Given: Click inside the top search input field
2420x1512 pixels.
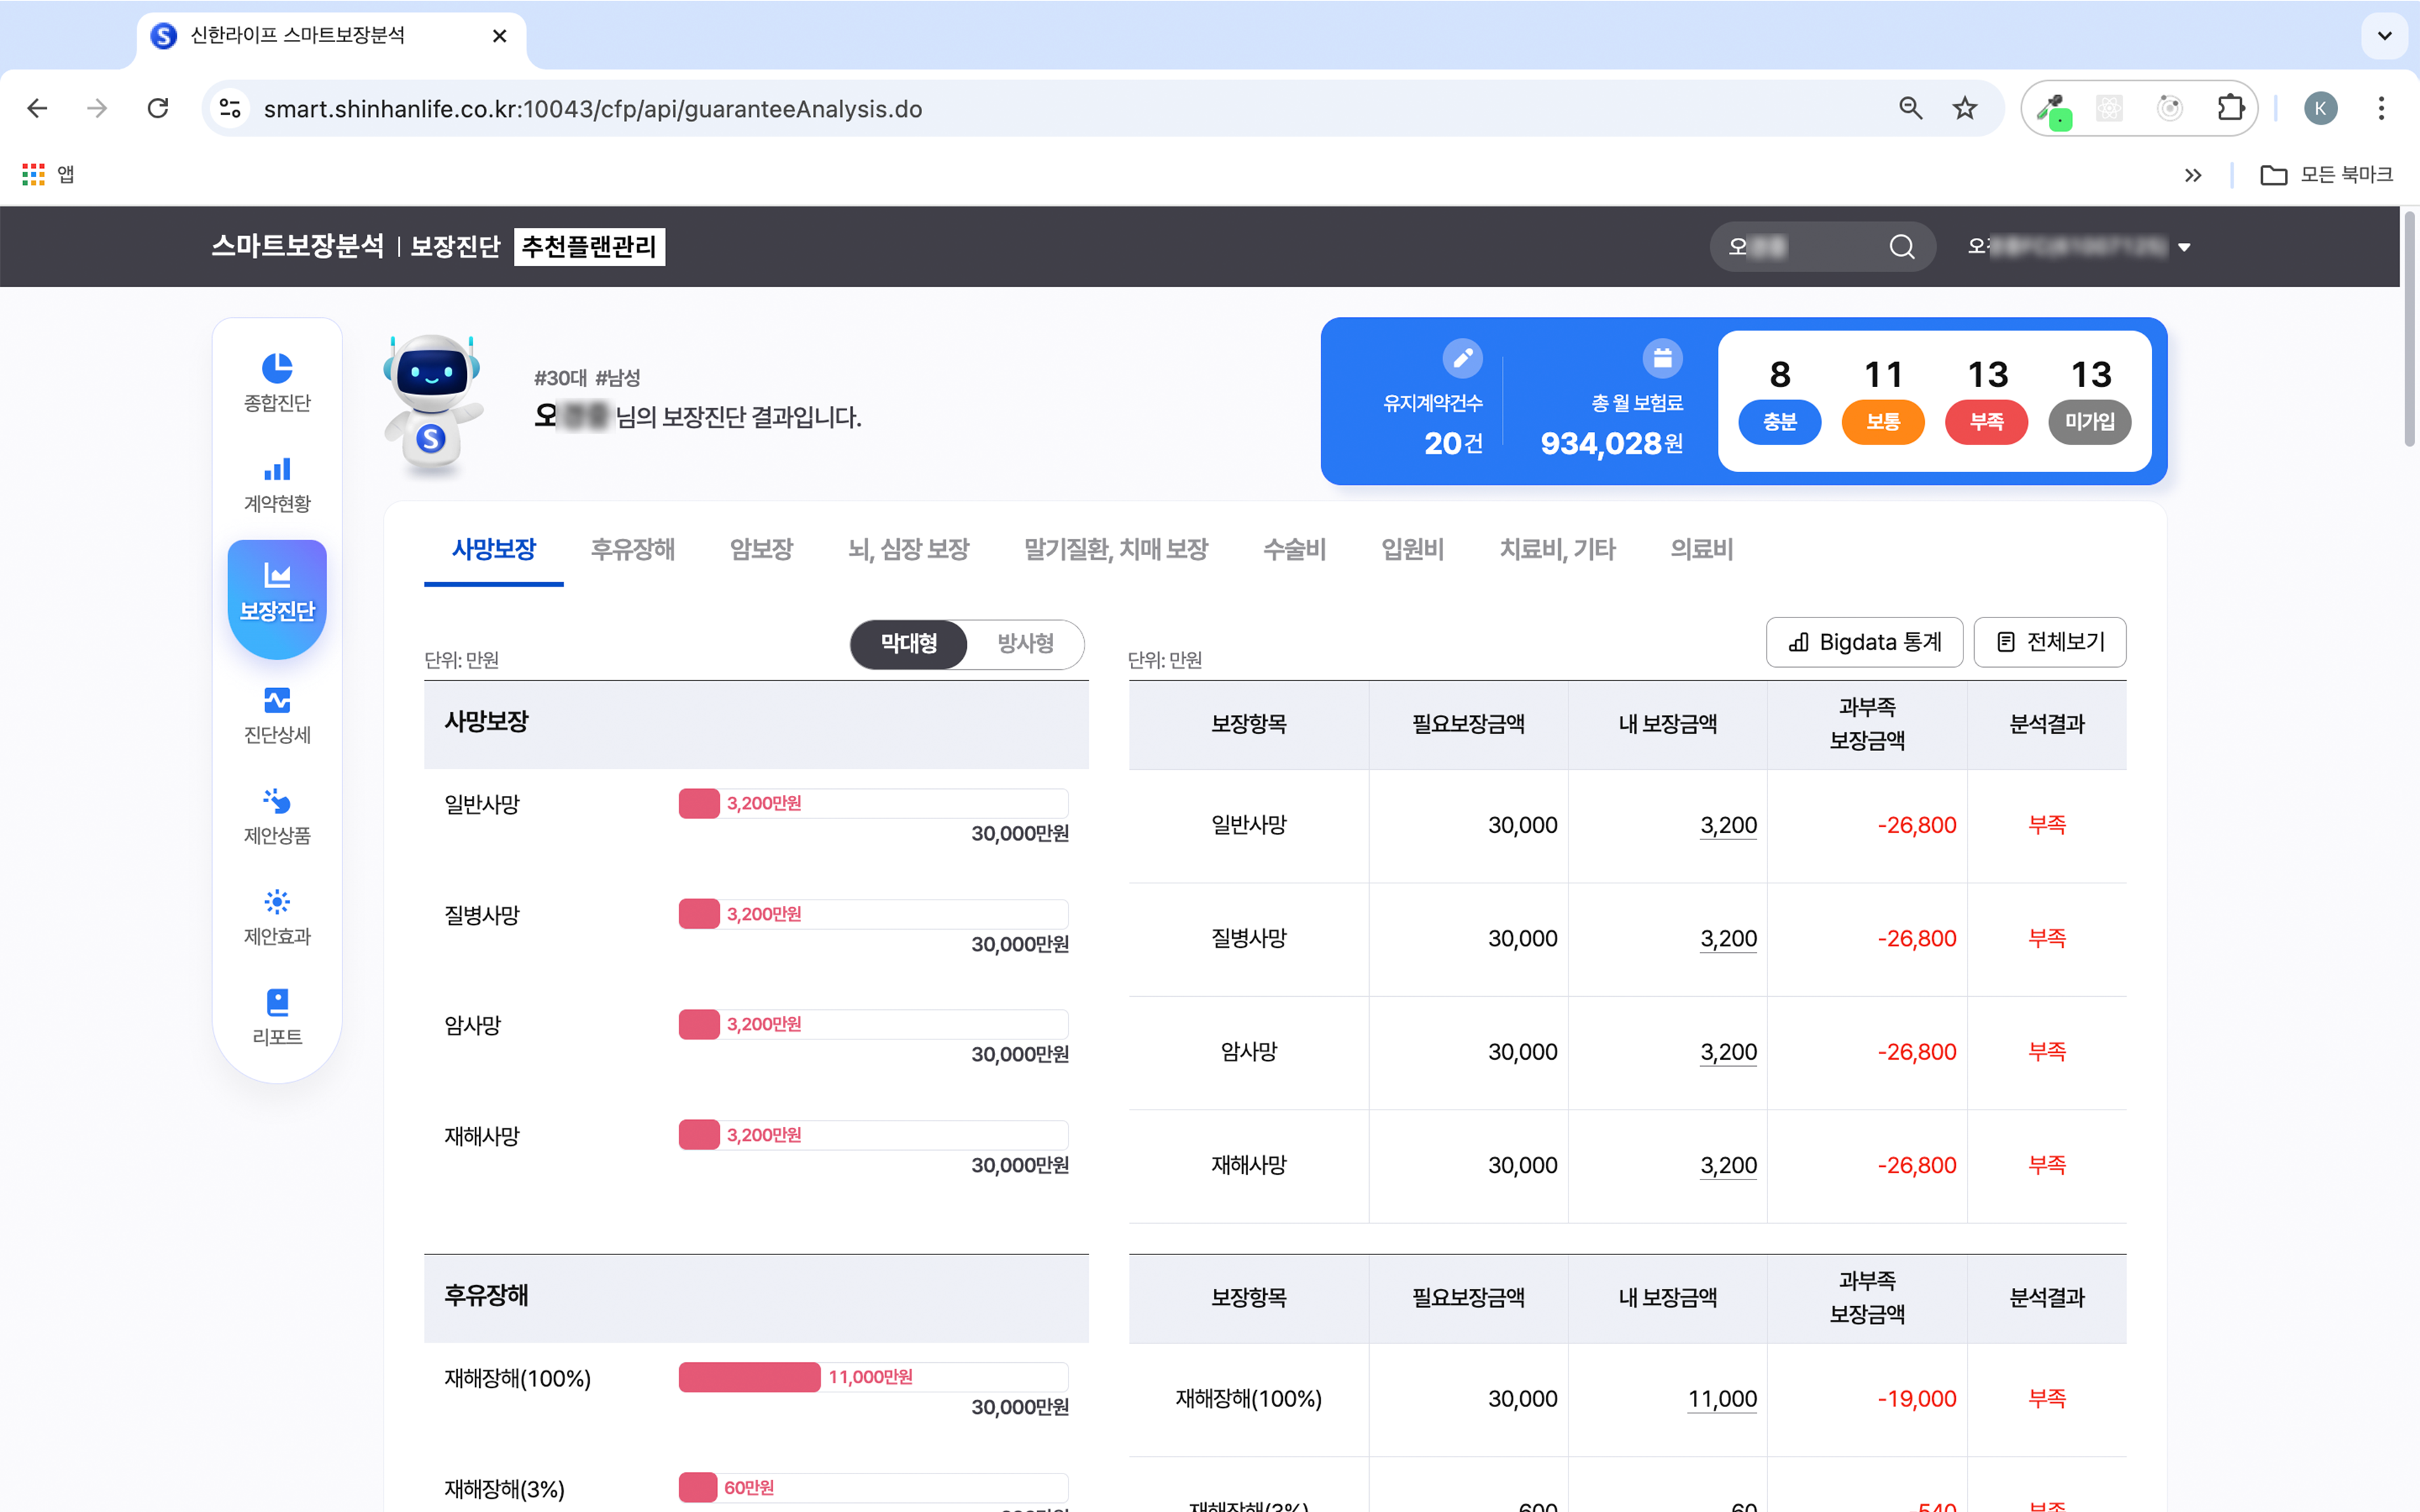Looking at the screenshot, I should click(1800, 246).
